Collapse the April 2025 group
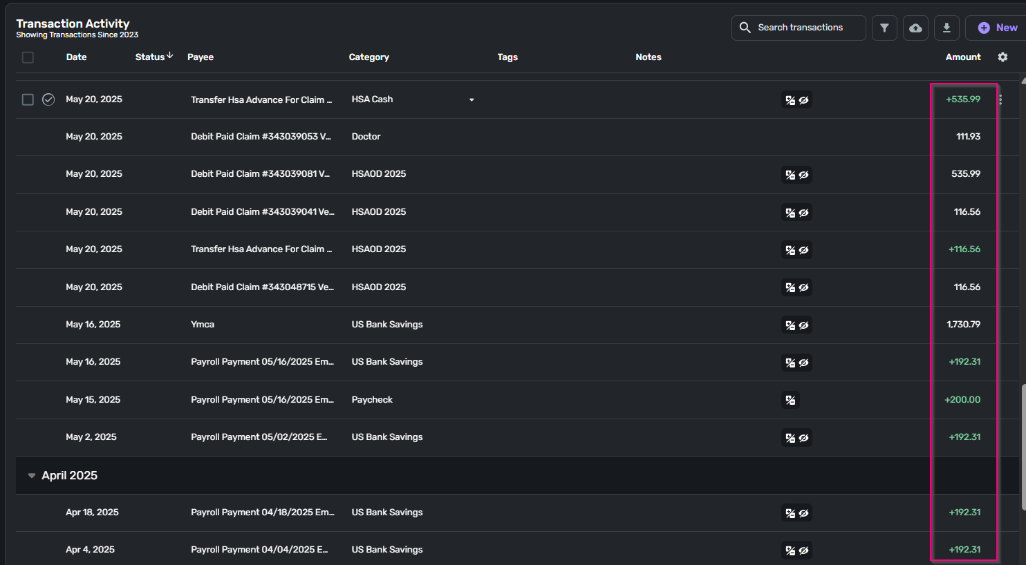This screenshot has height=565, width=1026. coord(32,475)
